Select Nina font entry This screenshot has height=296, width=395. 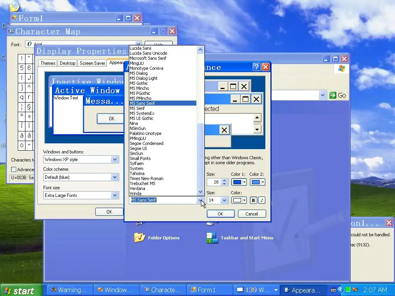click(x=163, y=123)
